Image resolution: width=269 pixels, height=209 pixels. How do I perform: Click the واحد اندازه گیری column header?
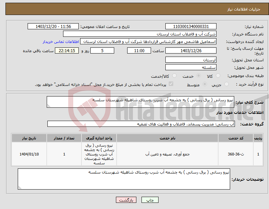99,138
